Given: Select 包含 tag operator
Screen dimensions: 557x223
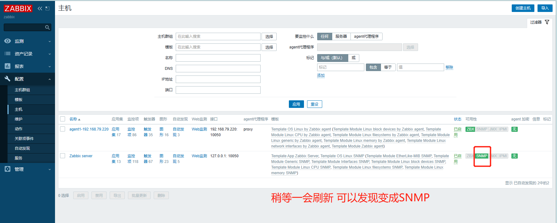Looking at the screenshot, I should (373, 67).
